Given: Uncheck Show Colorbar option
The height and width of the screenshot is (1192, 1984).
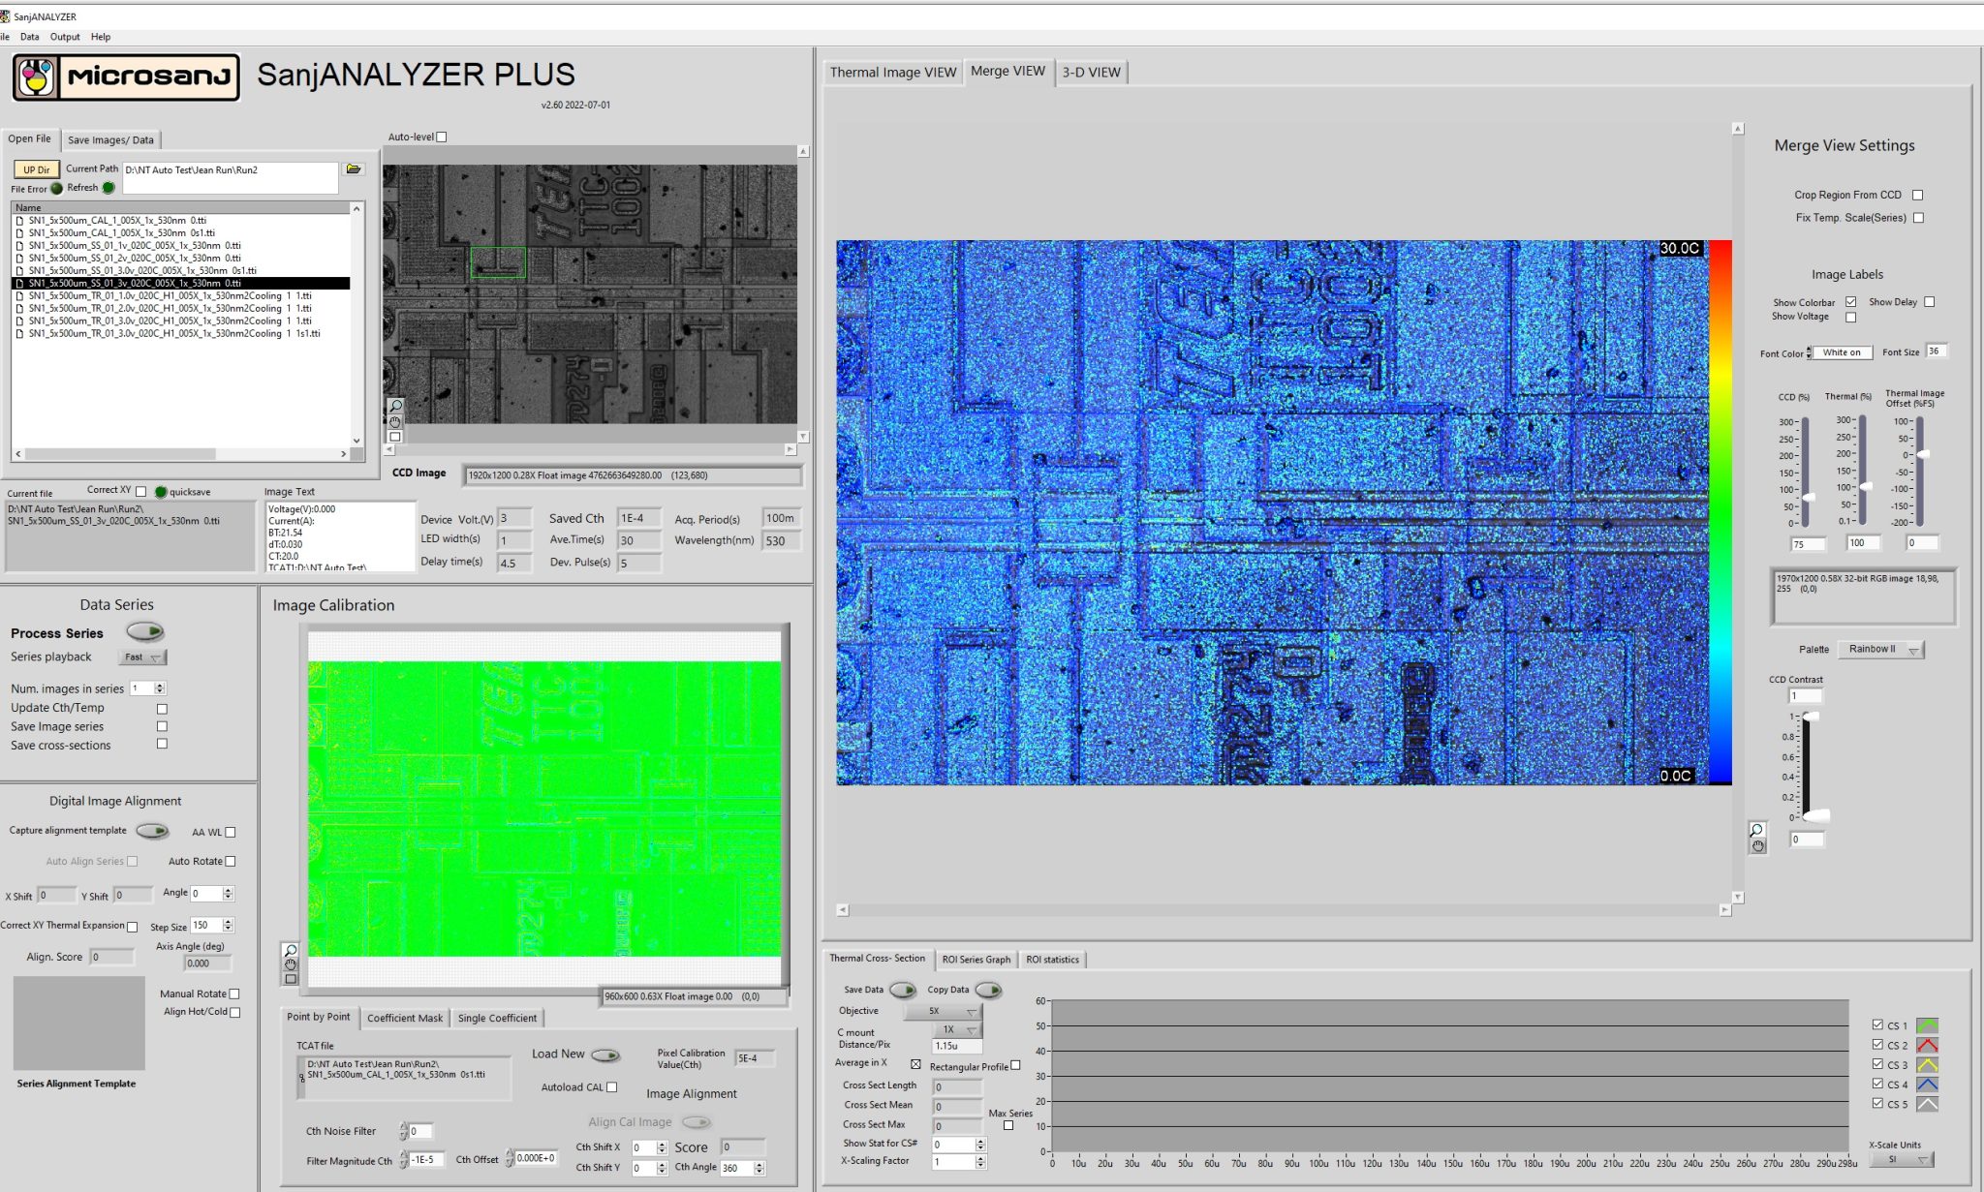Looking at the screenshot, I should (x=1850, y=302).
